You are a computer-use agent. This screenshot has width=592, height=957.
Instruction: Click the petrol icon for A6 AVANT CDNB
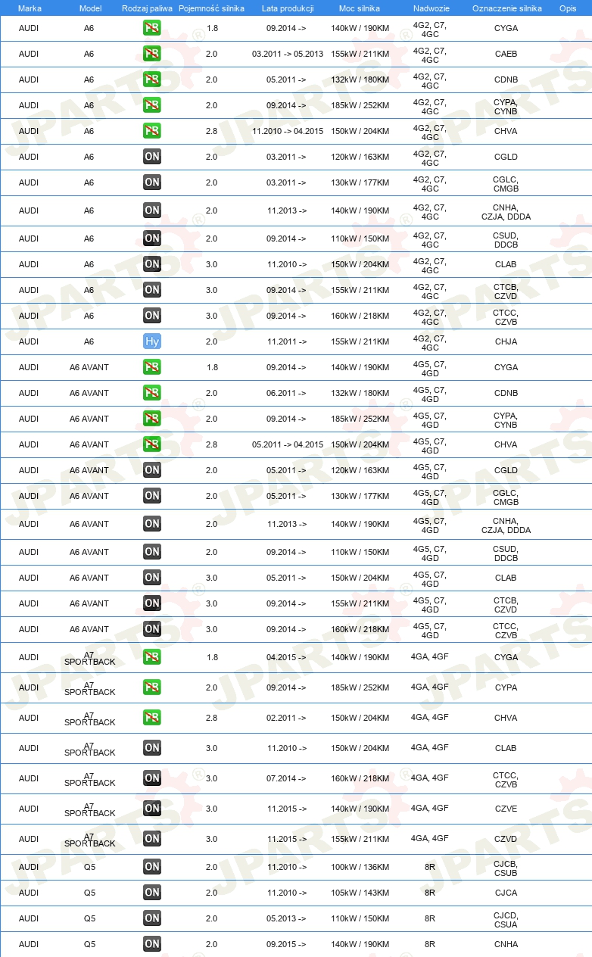coord(152,393)
